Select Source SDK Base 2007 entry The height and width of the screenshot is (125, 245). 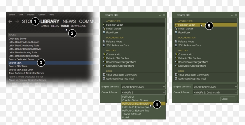pos(21,70)
